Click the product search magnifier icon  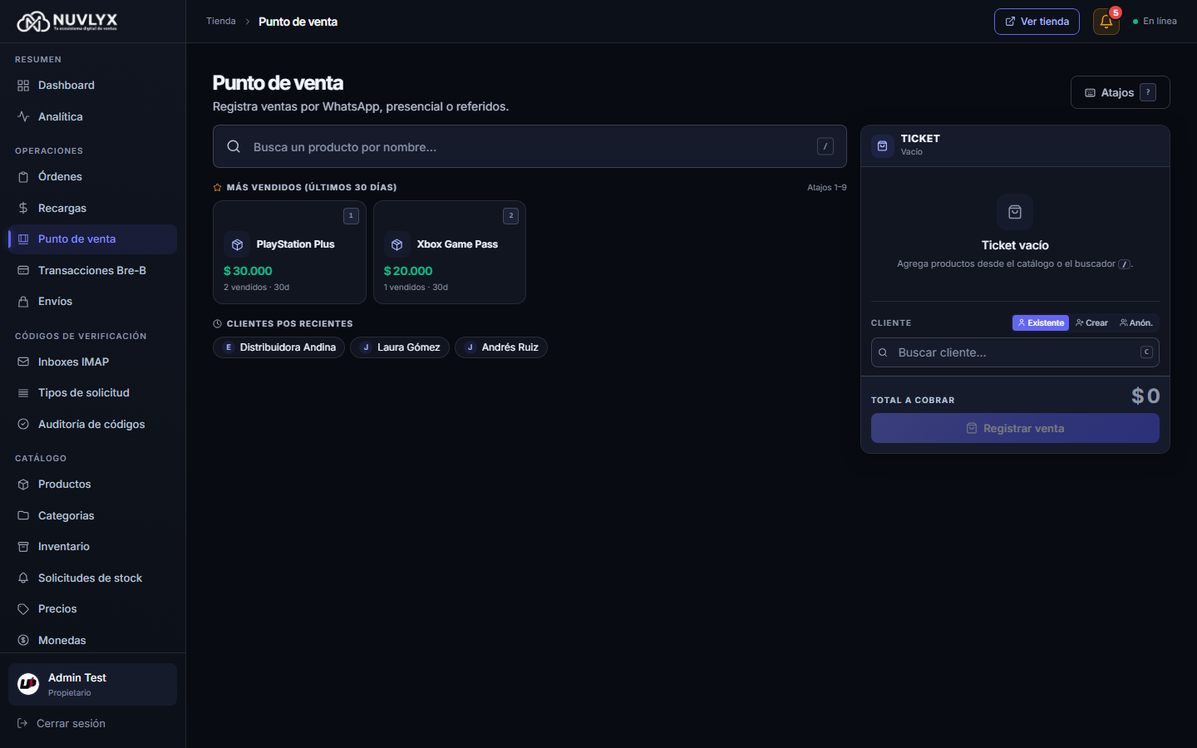[x=234, y=146]
